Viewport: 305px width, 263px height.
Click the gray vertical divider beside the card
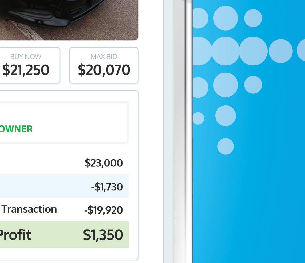pos(180,131)
